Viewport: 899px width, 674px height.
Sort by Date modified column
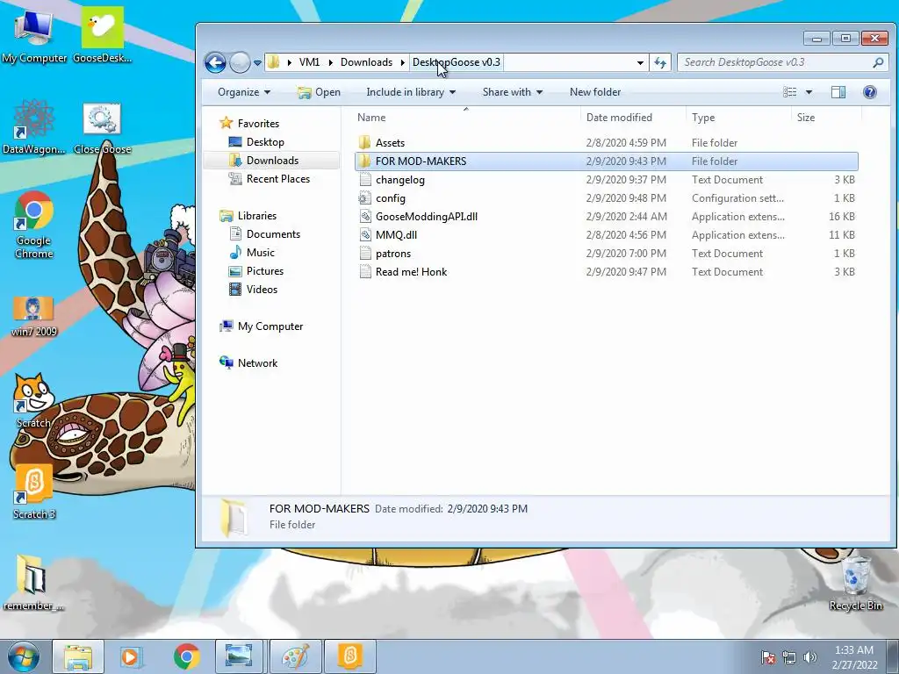click(x=633, y=118)
